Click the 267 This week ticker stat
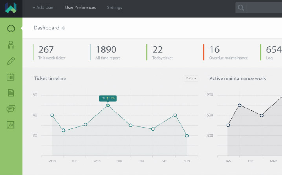The height and width of the screenshot is (175, 282). (51, 52)
